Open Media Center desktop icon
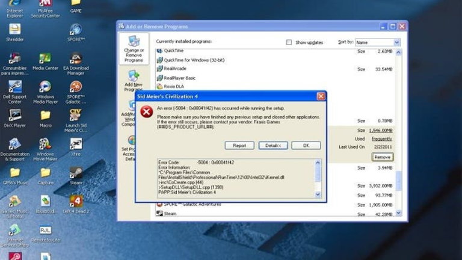Image resolution: width=462 pixels, height=260 pixels. tap(45, 61)
